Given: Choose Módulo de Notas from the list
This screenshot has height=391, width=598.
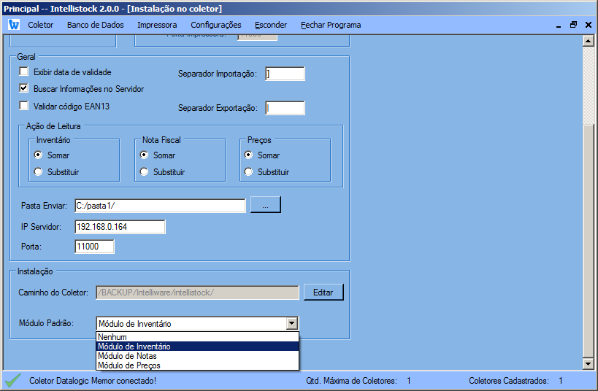Looking at the screenshot, I should 197,356.
